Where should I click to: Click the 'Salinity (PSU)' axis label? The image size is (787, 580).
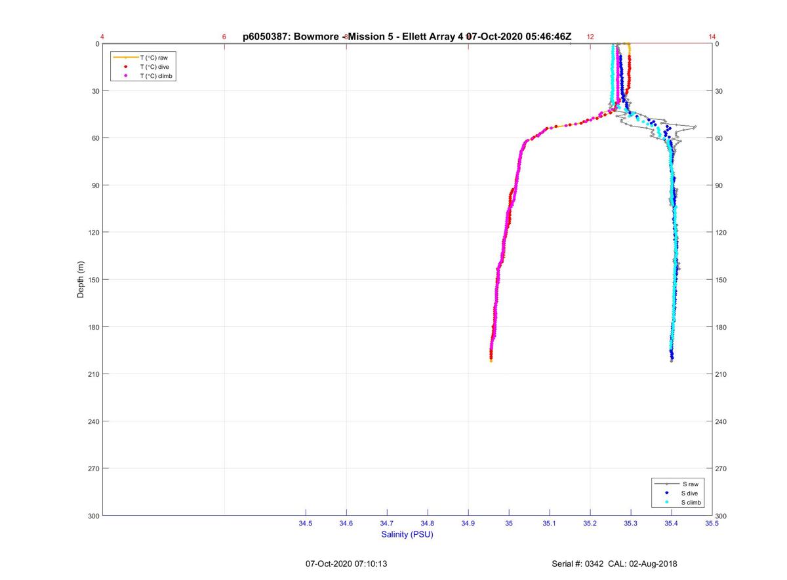click(x=407, y=535)
